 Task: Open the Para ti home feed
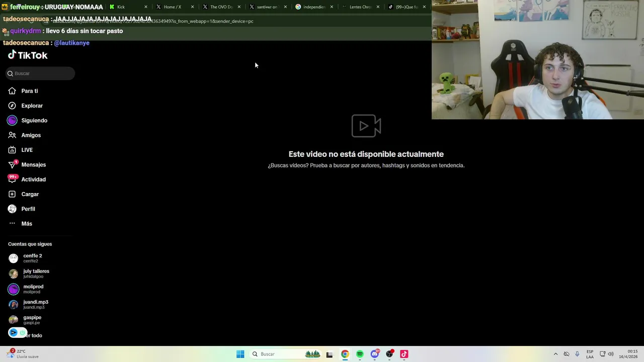point(23,91)
